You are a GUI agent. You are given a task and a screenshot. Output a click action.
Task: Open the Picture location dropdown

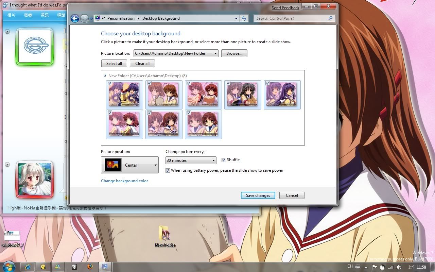[215, 53]
